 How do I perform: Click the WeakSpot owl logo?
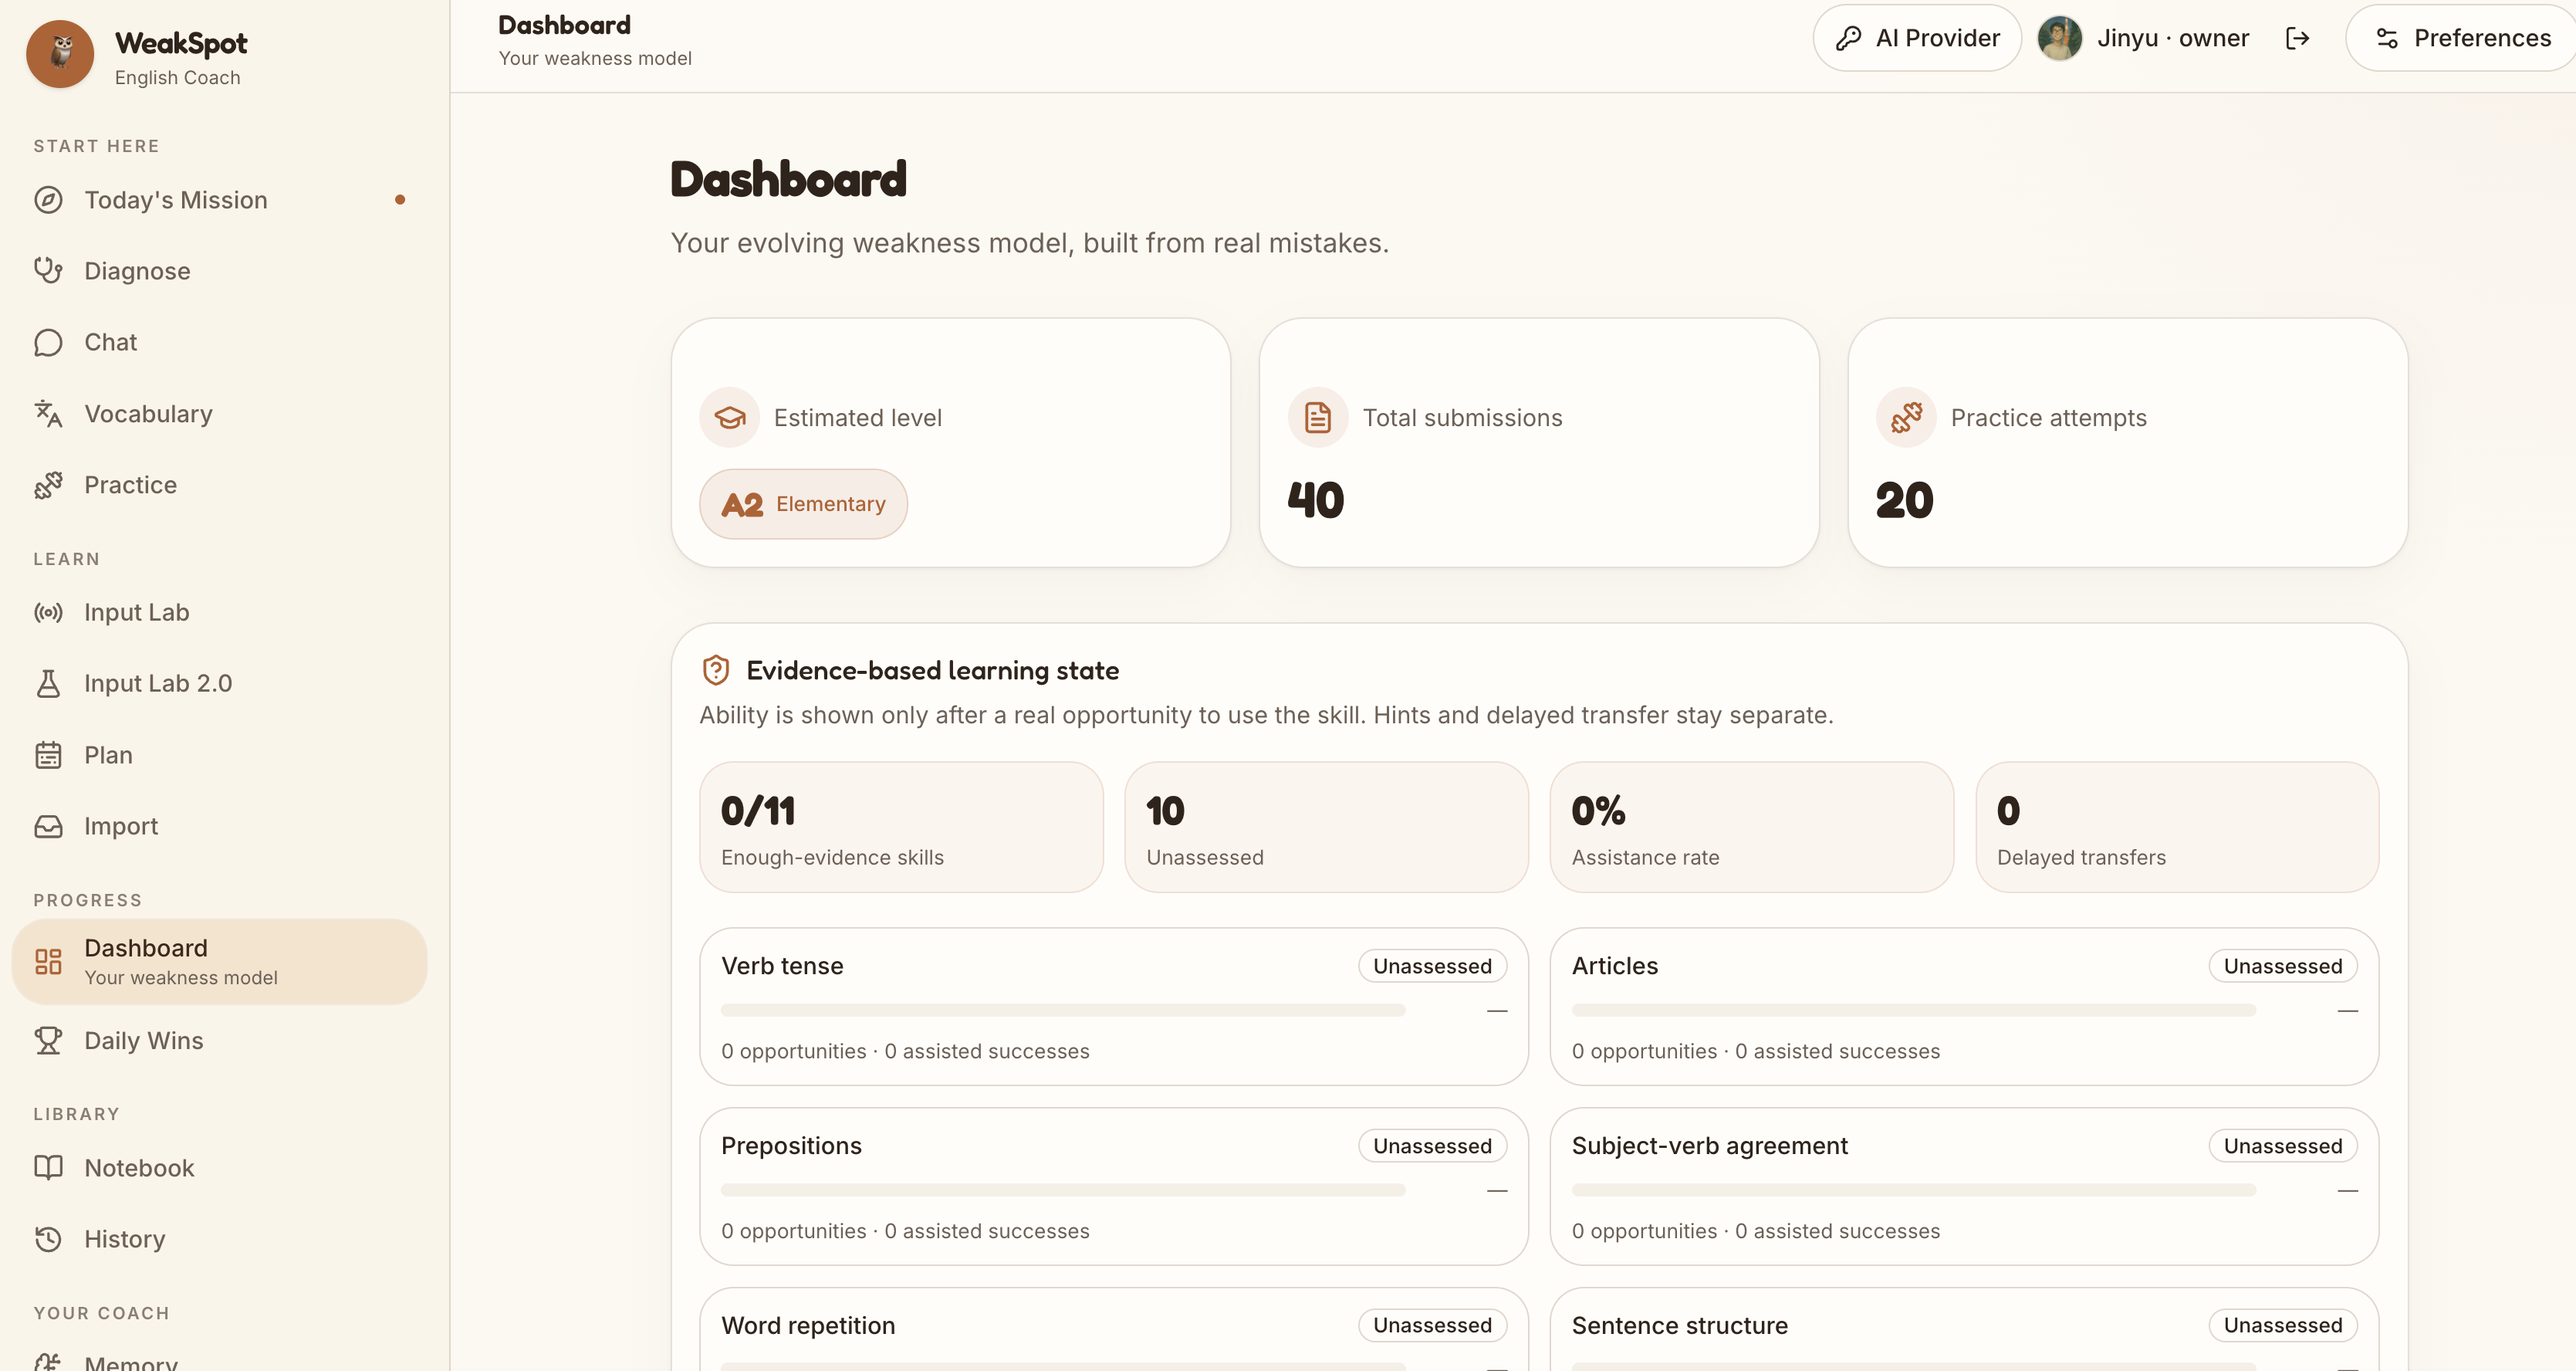pos(60,54)
